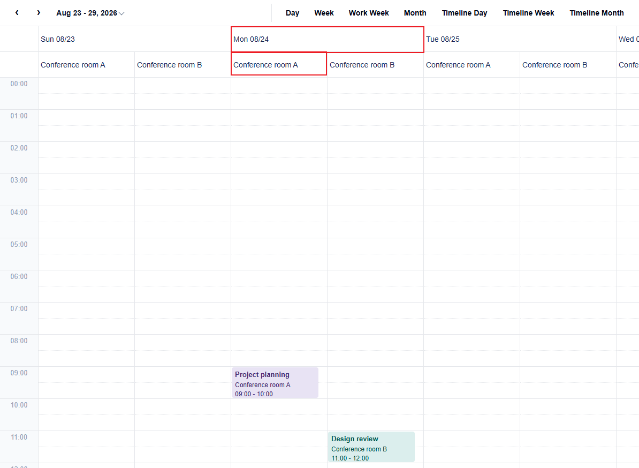Select the 02:00 time label
Screen dimensions: 639x468
tap(19, 148)
